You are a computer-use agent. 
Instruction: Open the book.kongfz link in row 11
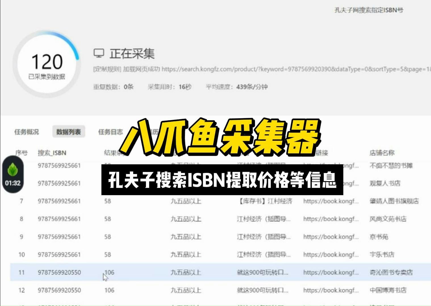[331, 273]
